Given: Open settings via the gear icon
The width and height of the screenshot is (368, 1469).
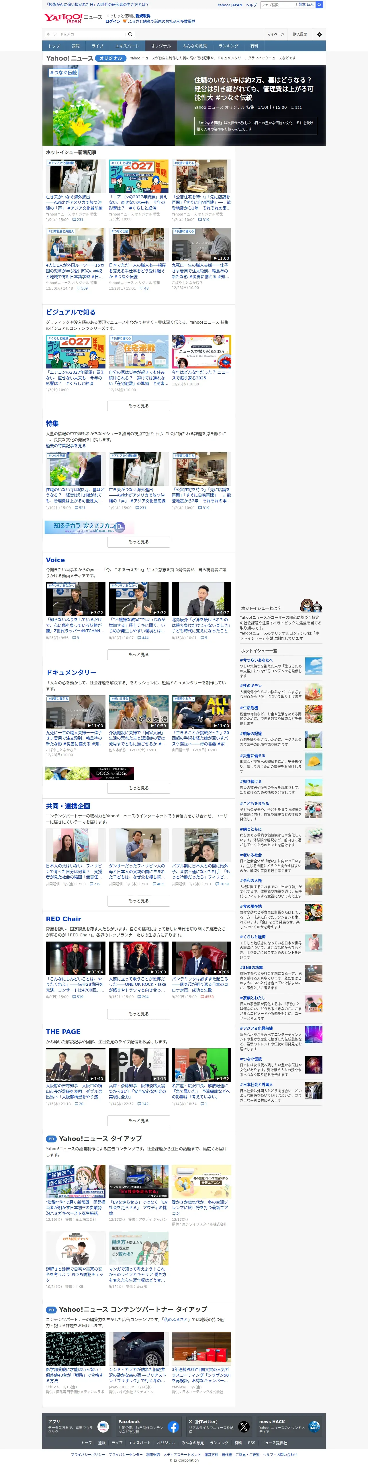Looking at the screenshot, I should tap(319, 34).
